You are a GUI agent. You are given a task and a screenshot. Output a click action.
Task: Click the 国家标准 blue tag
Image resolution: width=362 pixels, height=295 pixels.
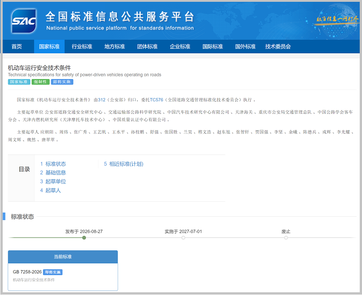[19, 82]
